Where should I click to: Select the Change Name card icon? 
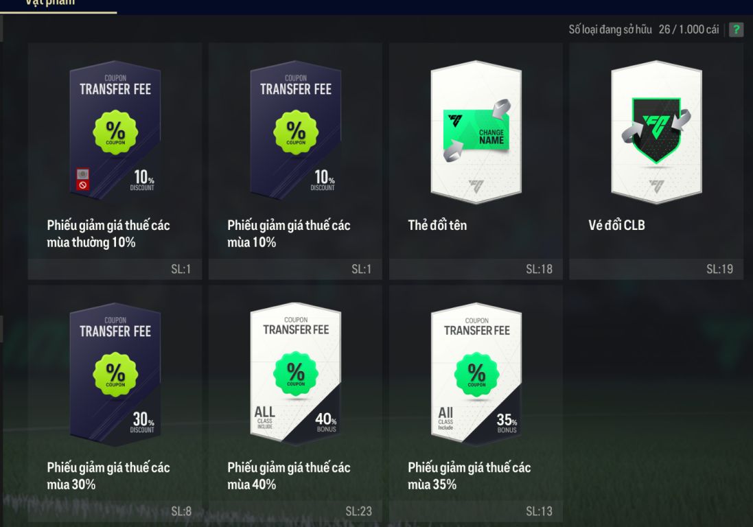point(476,132)
